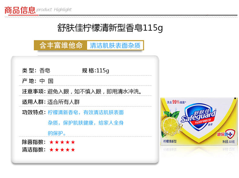Click the first red star of 清洁指数

tap(51, 150)
